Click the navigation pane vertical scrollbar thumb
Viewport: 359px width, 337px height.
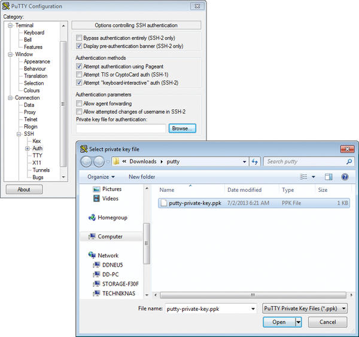(x=147, y=243)
